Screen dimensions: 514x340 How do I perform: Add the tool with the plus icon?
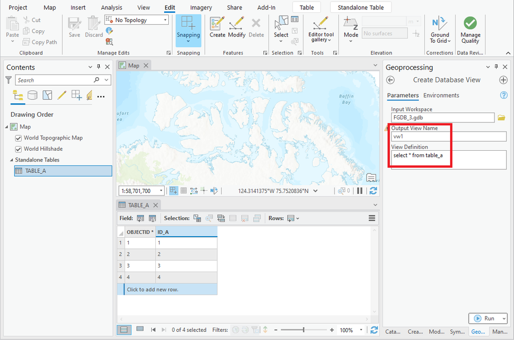click(x=503, y=80)
